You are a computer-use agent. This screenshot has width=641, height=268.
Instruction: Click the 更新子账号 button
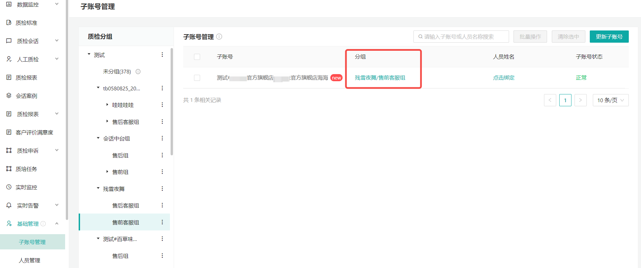tap(609, 37)
